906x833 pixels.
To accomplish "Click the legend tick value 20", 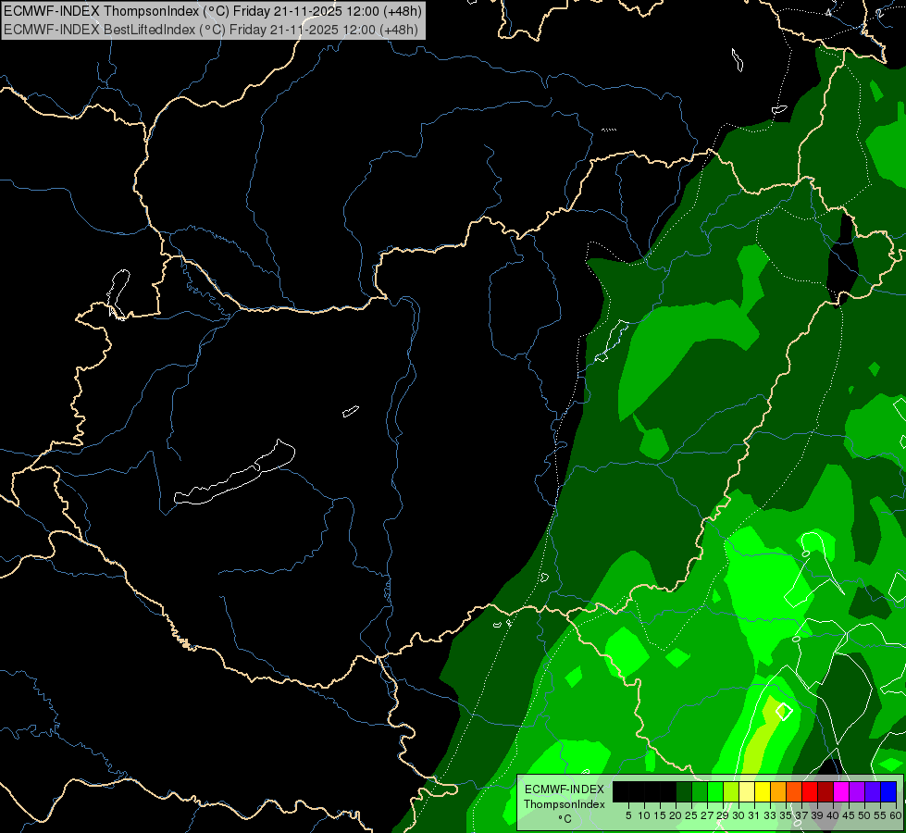I will (x=676, y=815).
